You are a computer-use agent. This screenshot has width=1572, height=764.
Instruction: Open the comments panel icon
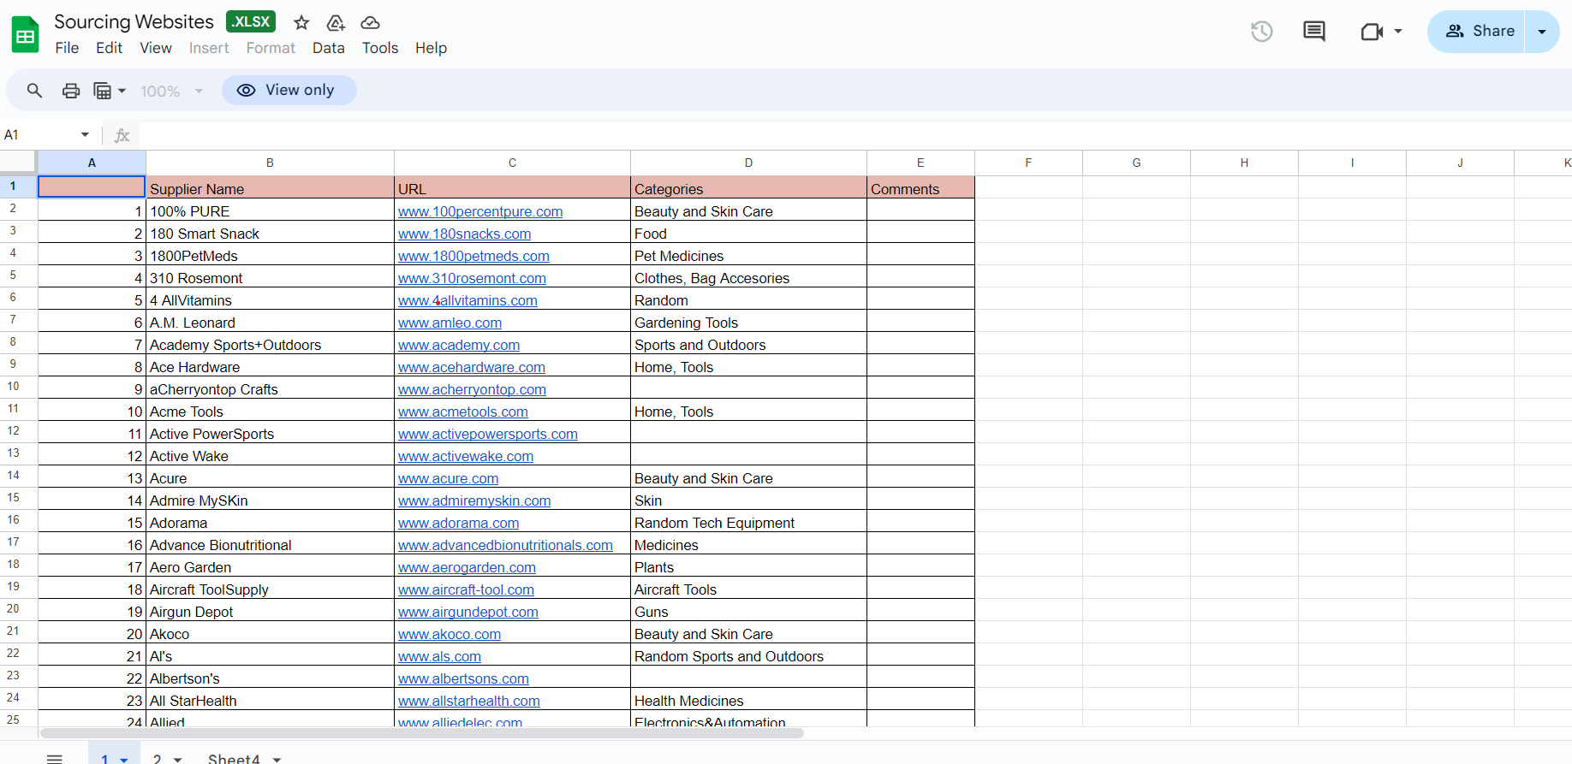point(1313,32)
